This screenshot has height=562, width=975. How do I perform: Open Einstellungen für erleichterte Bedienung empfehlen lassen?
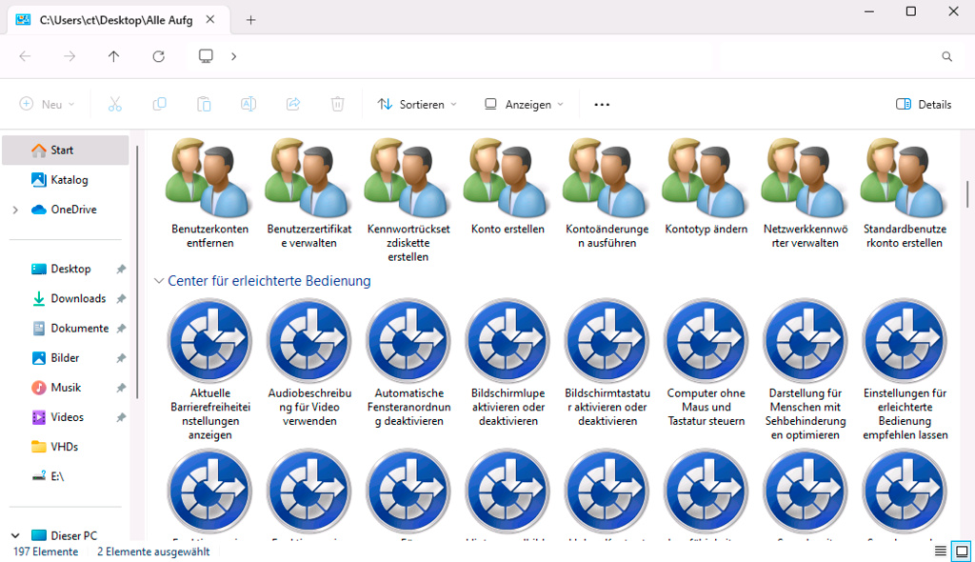click(x=905, y=371)
